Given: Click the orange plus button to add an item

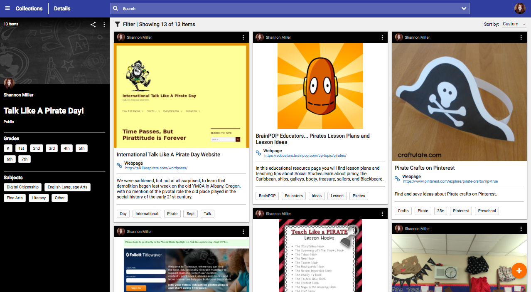Looking at the screenshot, I should [x=519, y=271].
